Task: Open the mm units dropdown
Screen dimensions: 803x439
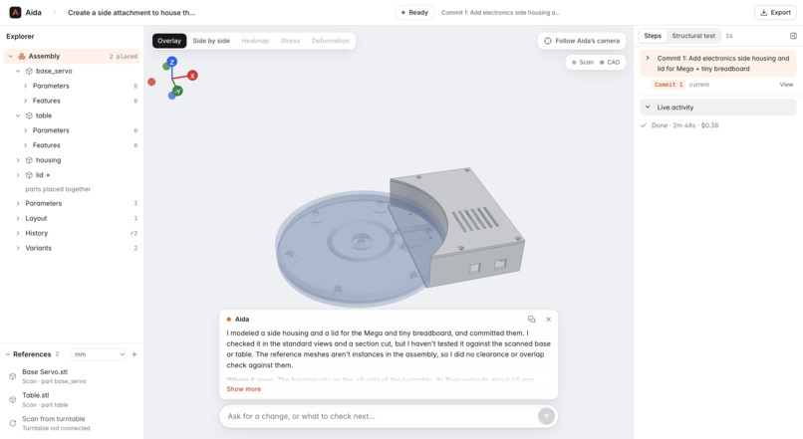Action: 98,354
